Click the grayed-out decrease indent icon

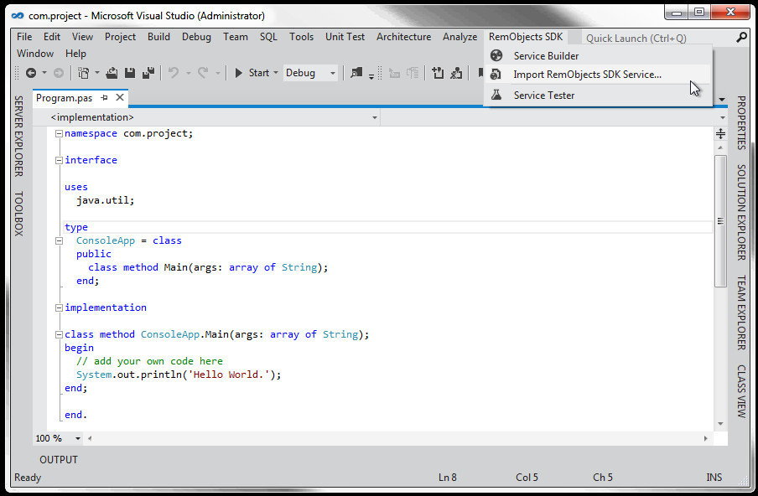(394, 74)
